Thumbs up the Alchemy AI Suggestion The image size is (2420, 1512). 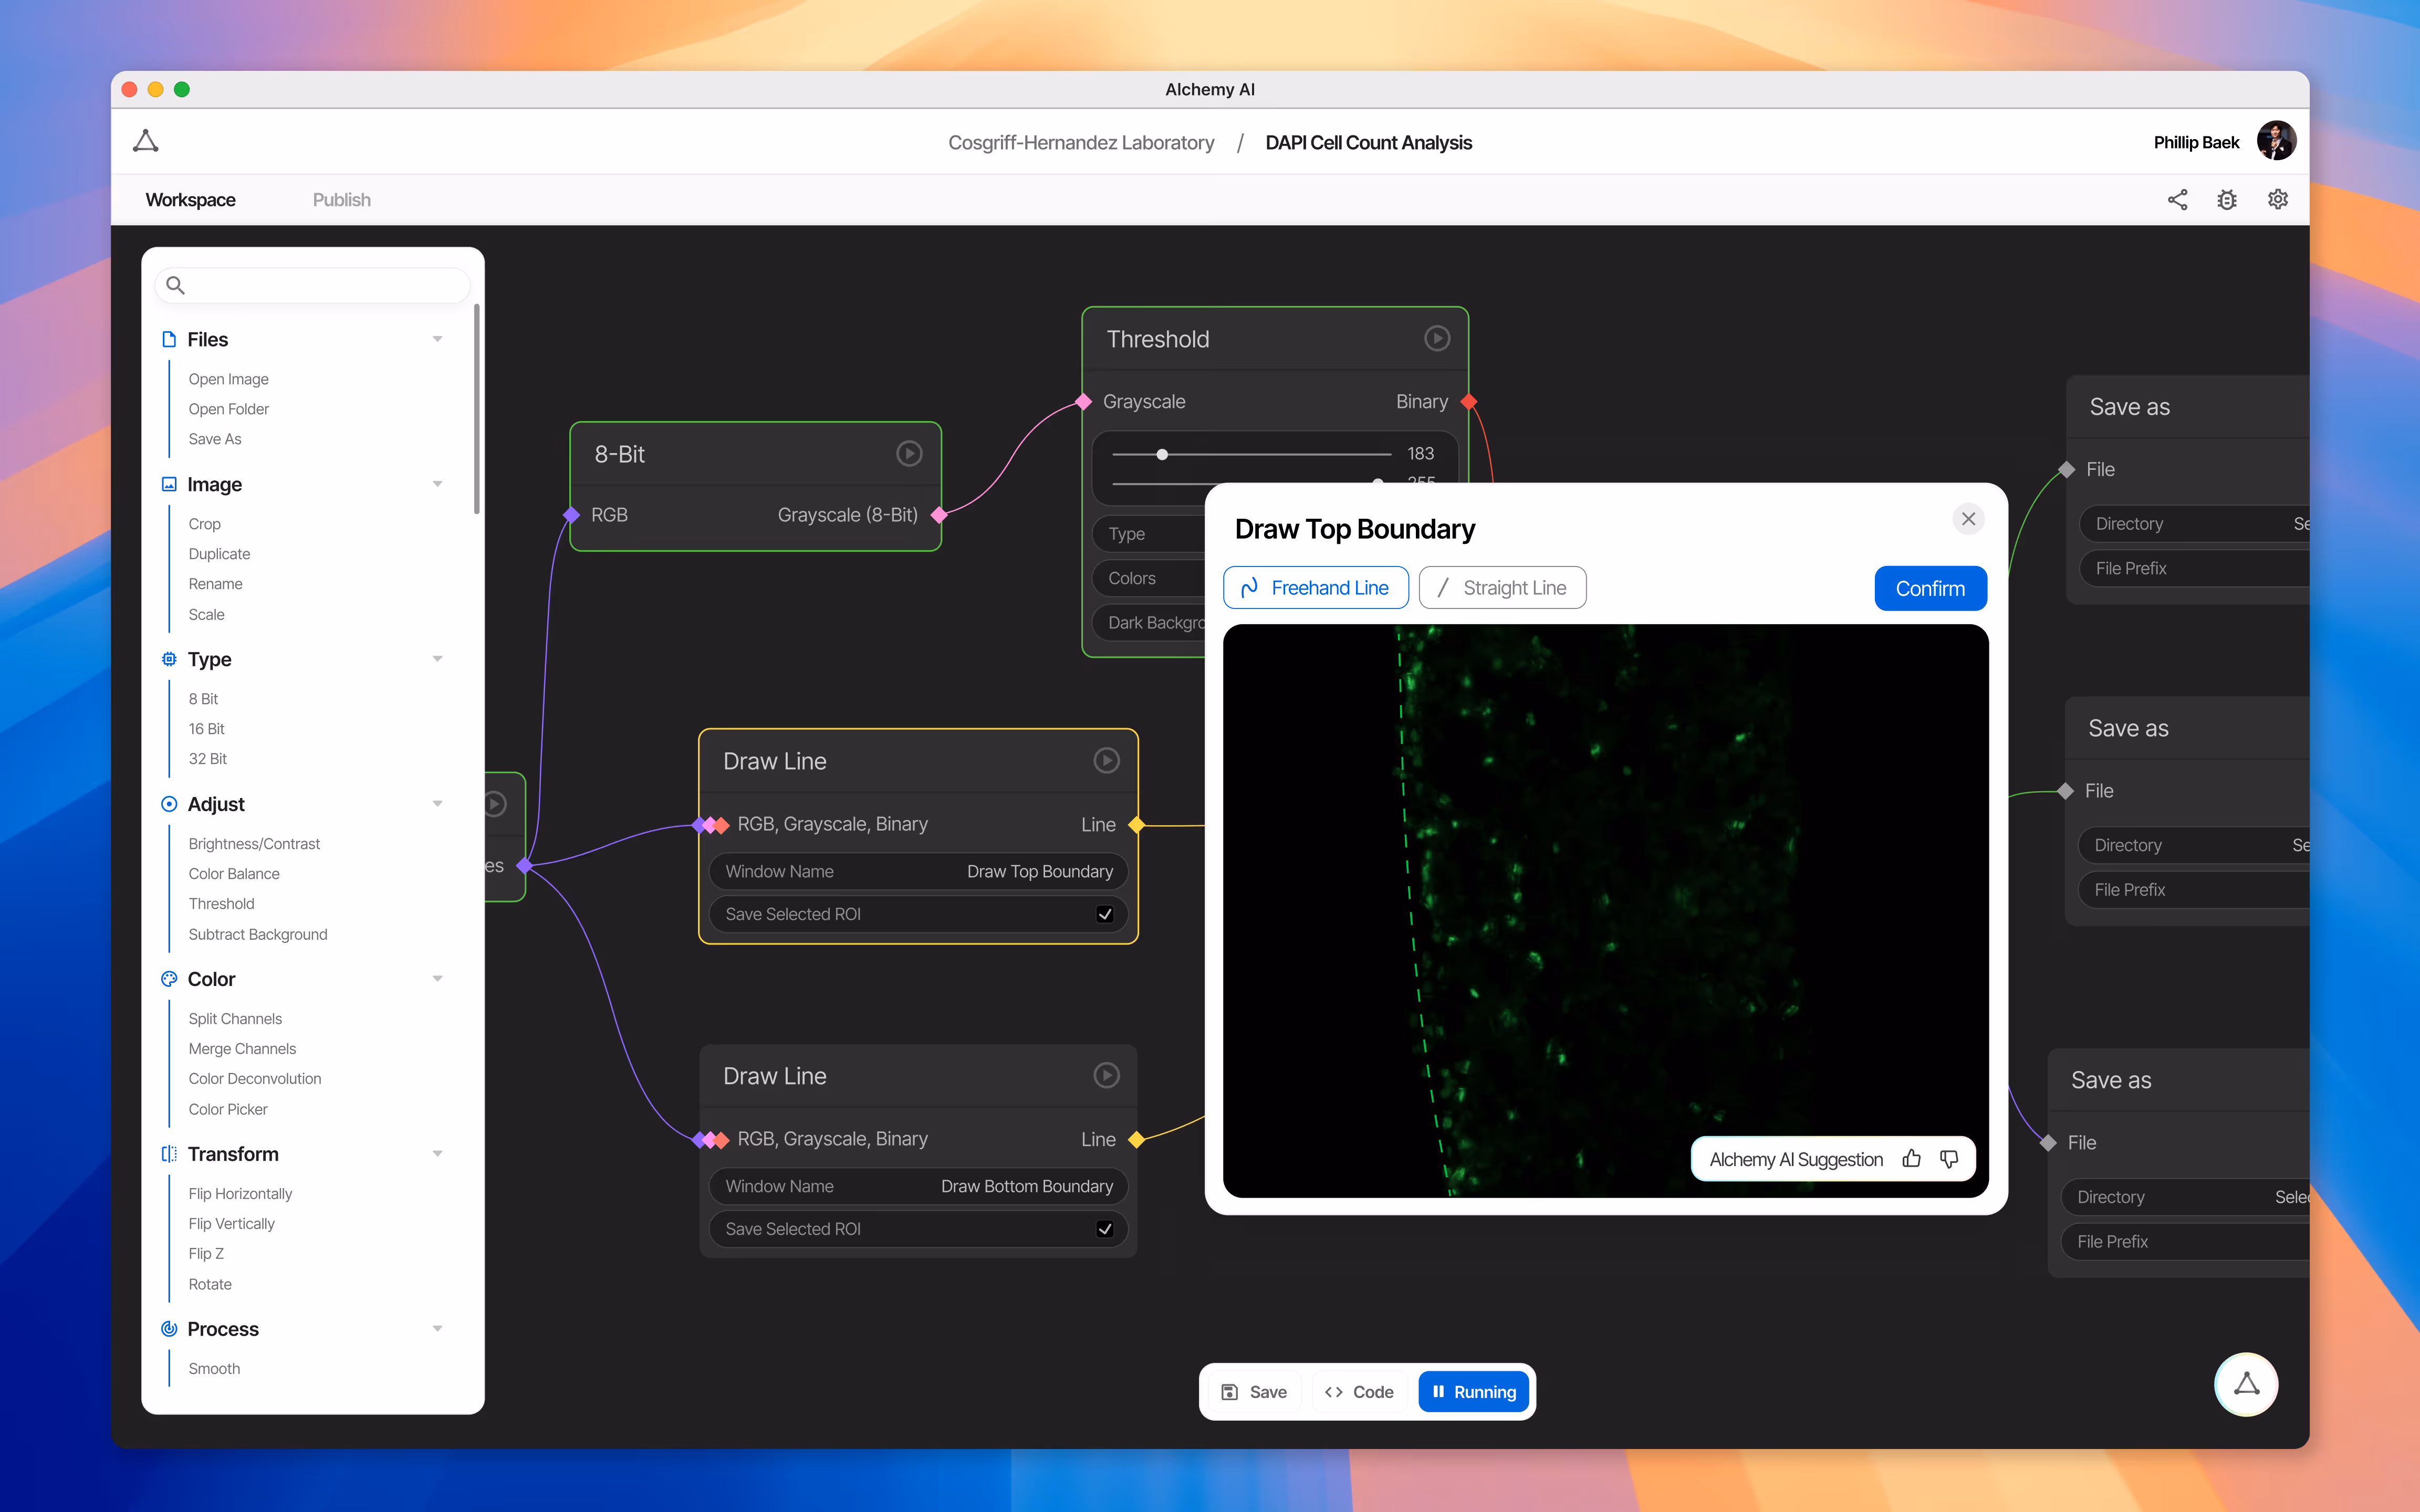click(x=1912, y=1159)
